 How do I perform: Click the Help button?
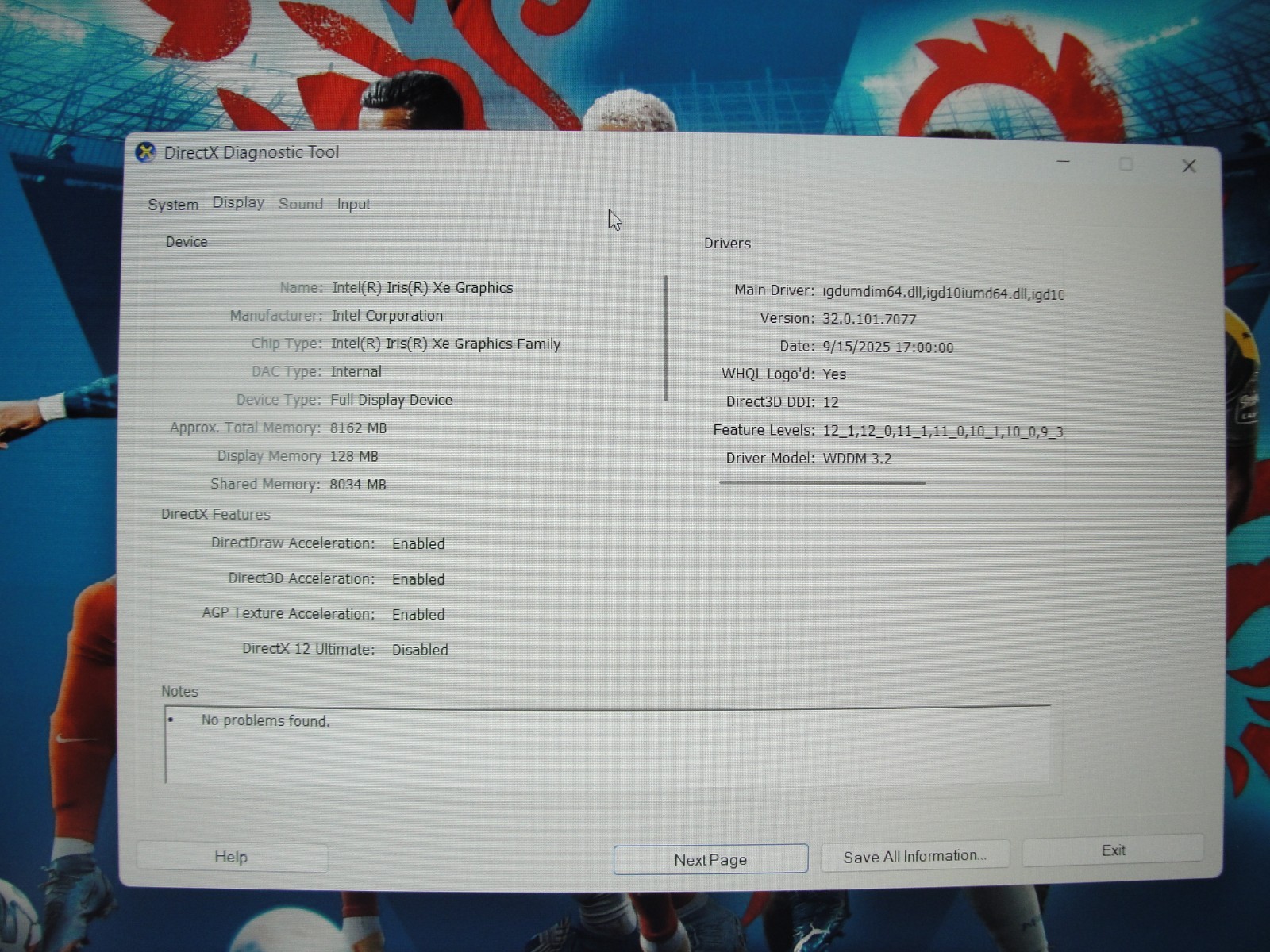tap(232, 857)
